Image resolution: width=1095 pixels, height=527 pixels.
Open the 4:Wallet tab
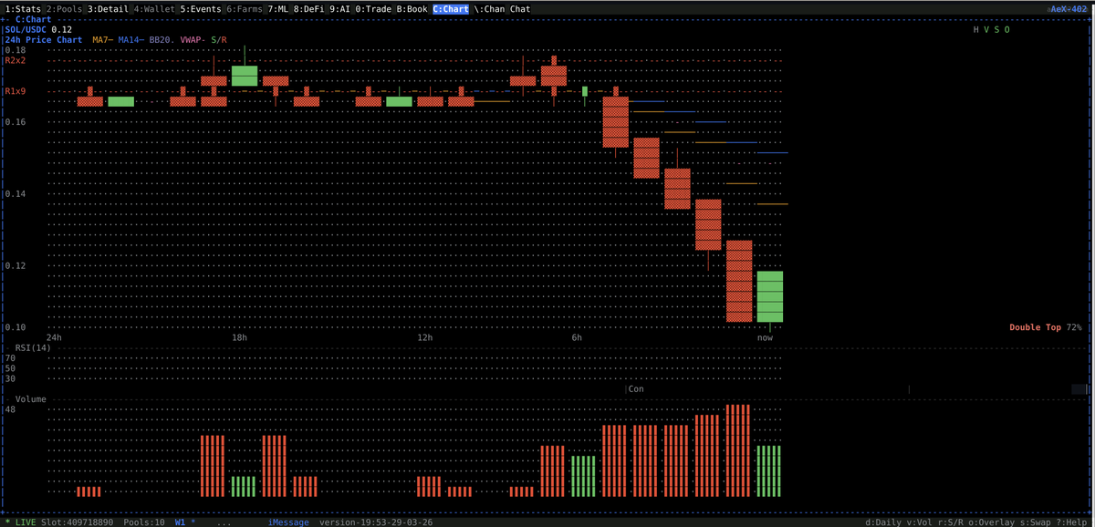154,9
